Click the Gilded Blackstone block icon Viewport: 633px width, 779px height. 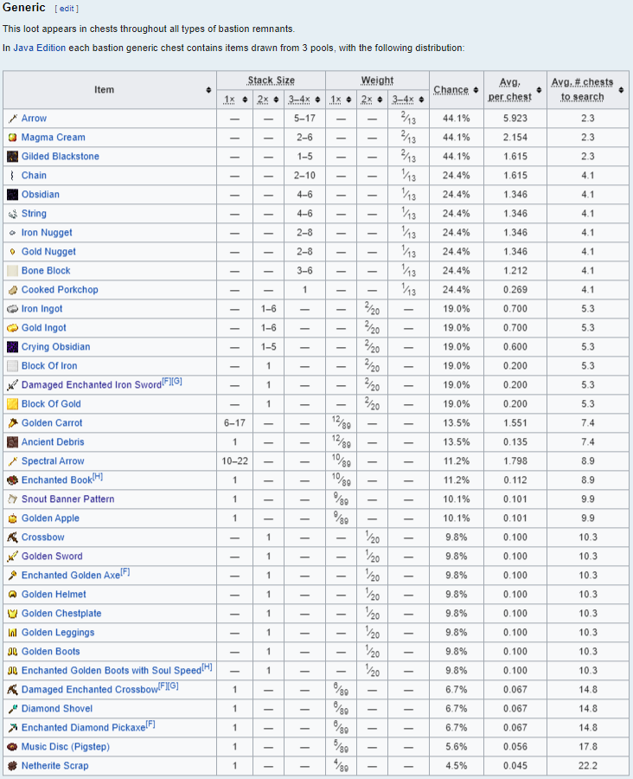[13, 157]
